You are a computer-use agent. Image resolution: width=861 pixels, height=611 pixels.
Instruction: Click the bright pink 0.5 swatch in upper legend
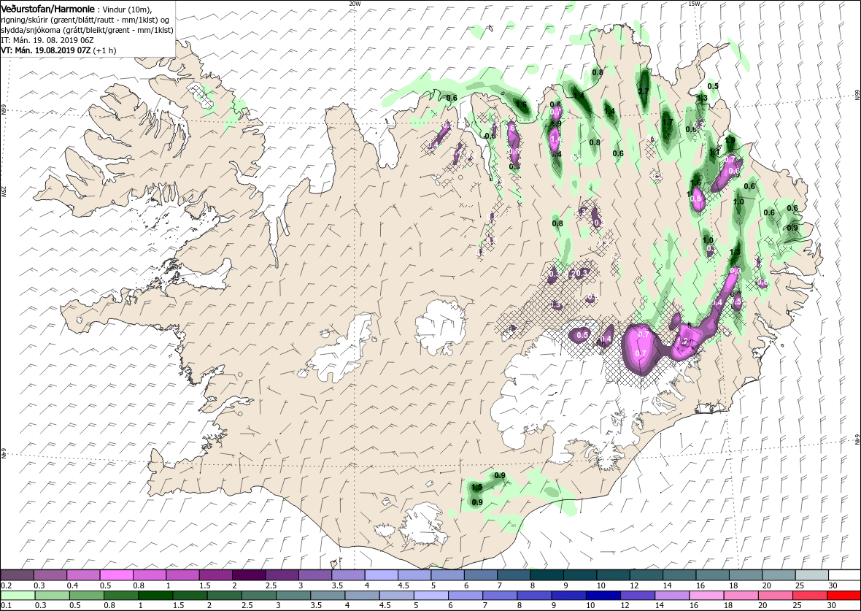117,575
